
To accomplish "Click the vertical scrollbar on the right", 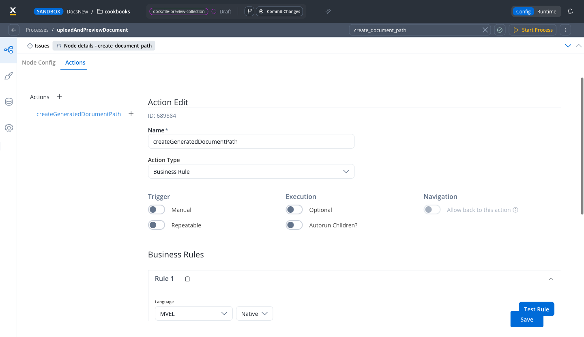I will pos(582,146).
